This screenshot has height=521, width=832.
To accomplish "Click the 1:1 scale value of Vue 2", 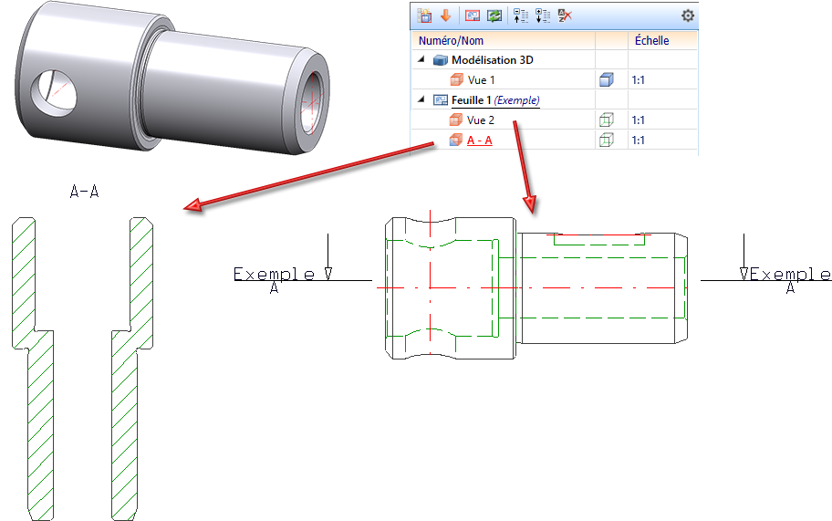I will tap(639, 120).
